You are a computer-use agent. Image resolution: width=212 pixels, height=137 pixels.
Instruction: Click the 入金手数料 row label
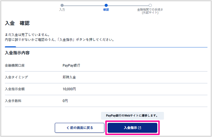(x=13, y=101)
